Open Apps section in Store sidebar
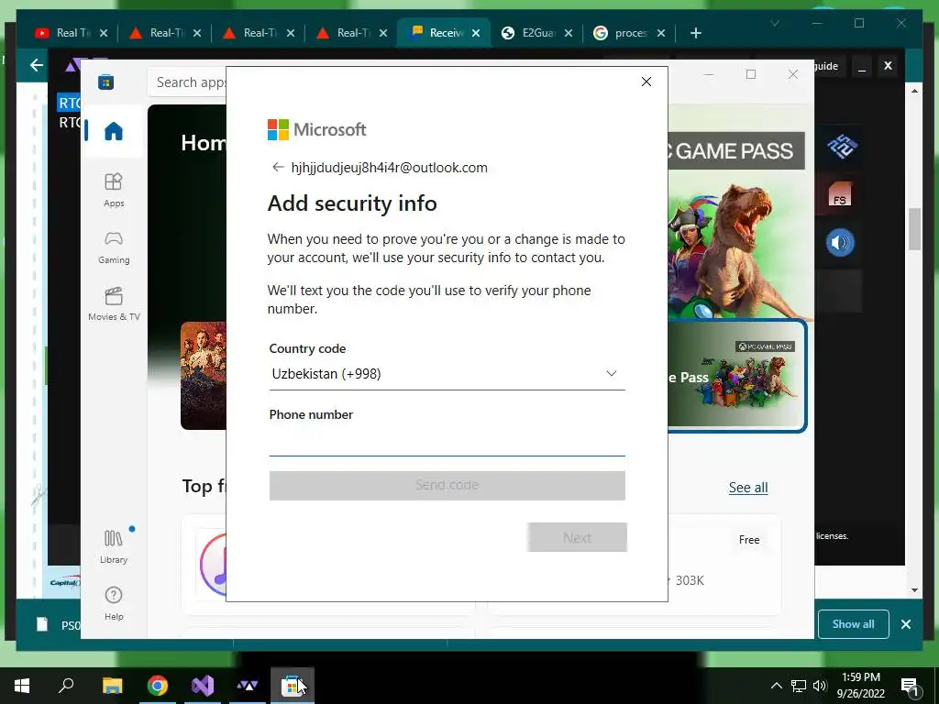 click(114, 190)
